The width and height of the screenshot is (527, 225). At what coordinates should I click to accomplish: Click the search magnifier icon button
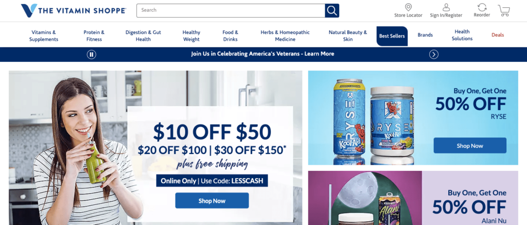tap(332, 10)
